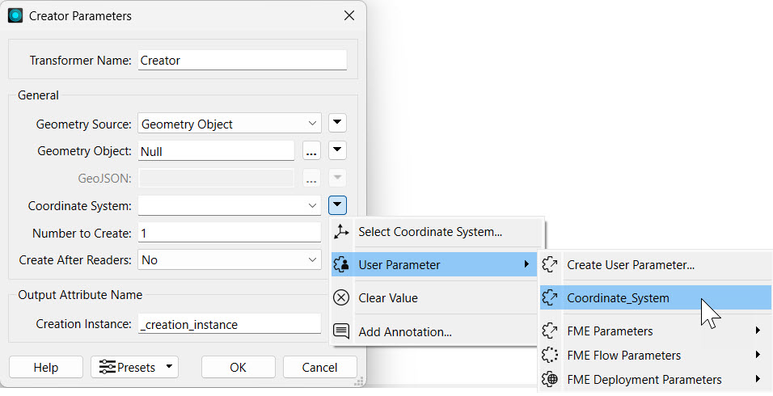Choose Select Coordinate System menu entry

pyautogui.click(x=430, y=232)
